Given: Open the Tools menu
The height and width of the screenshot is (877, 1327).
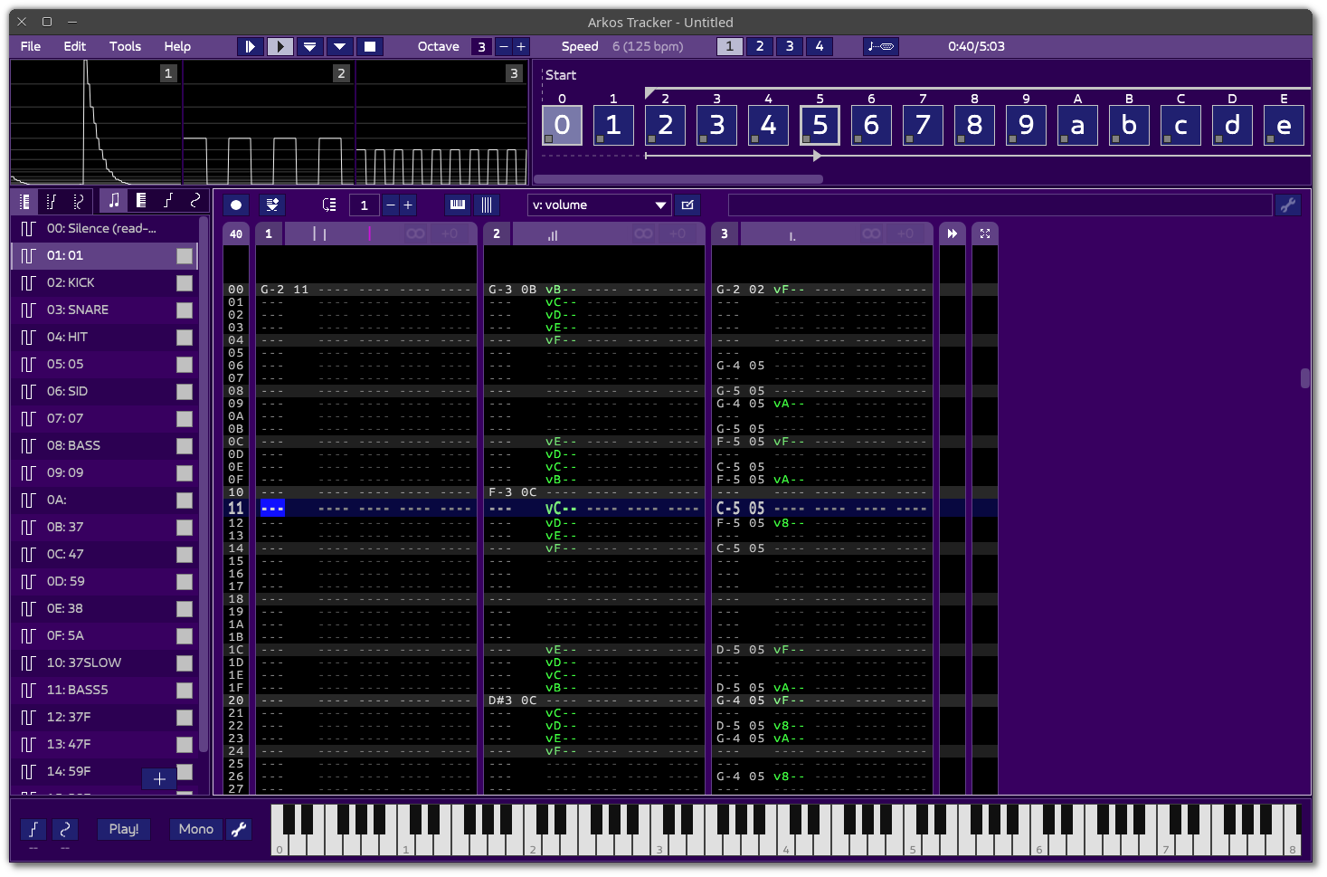Looking at the screenshot, I should coord(125,46).
